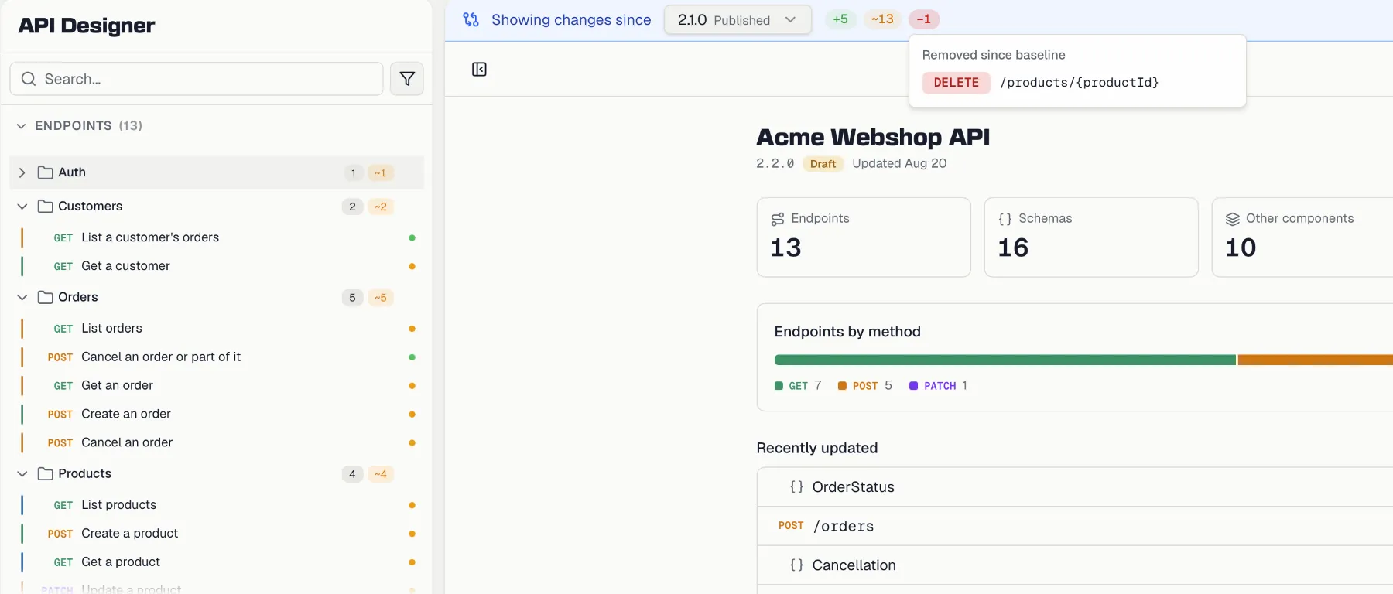Viewport: 1393px width, 594px height.
Task: Open Get an order endpoint
Action: (x=218, y=386)
